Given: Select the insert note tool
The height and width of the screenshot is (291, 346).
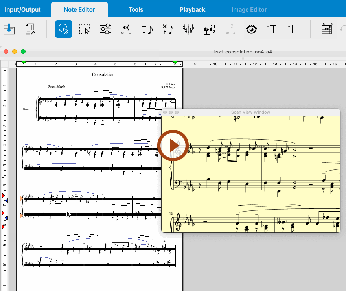Looking at the screenshot, I should (x=147, y=29).
